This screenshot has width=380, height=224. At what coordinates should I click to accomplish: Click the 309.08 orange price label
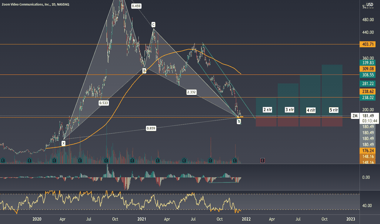pyautogui.click(x=368, y=69)
